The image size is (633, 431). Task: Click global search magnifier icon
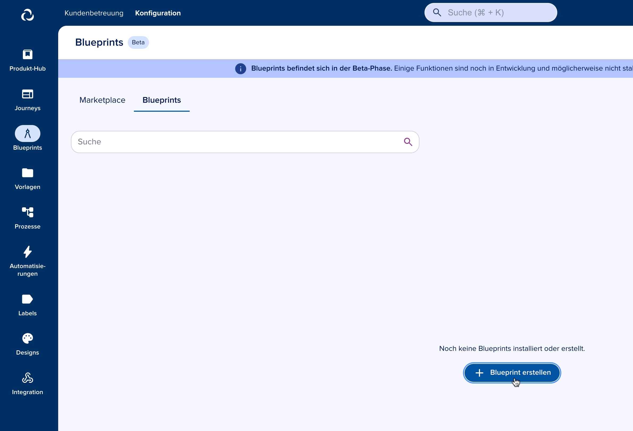pyautogui.click(x=437, y=12)
